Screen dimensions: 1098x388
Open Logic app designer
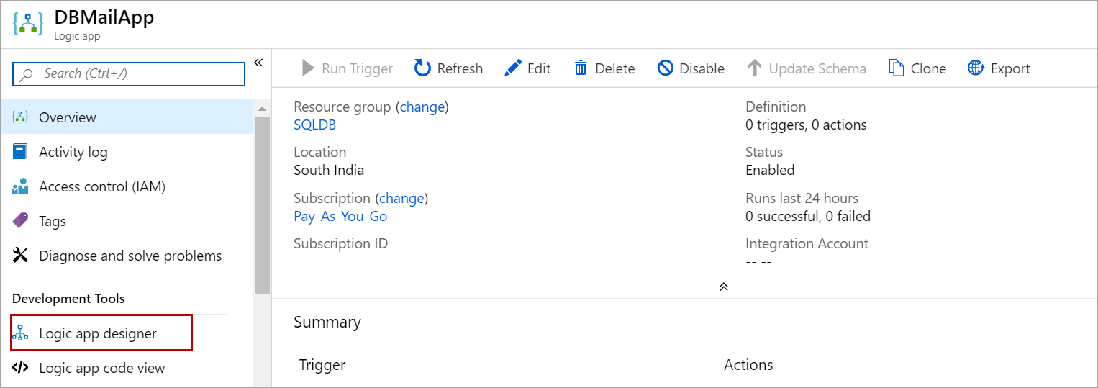98,333
